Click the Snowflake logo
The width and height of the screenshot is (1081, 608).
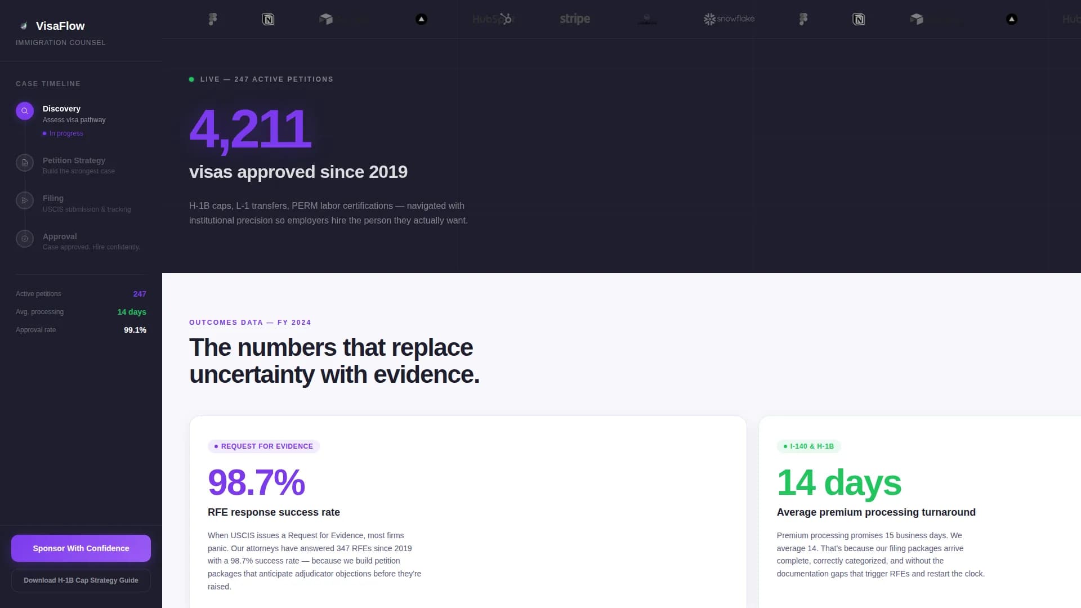click(x=729, y=19)
